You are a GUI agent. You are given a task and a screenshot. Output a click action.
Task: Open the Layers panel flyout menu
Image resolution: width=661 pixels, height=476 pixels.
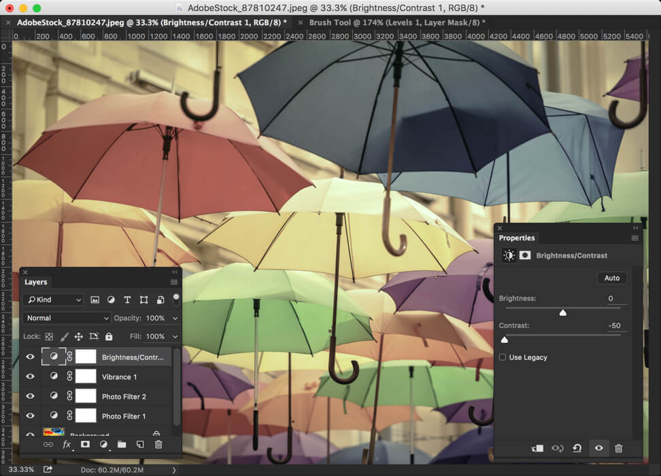[173, 282]
